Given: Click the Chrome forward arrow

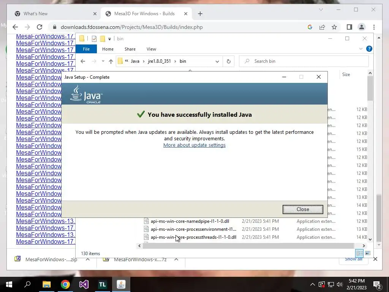Looking at the screenshot, I should pos(27,27).
